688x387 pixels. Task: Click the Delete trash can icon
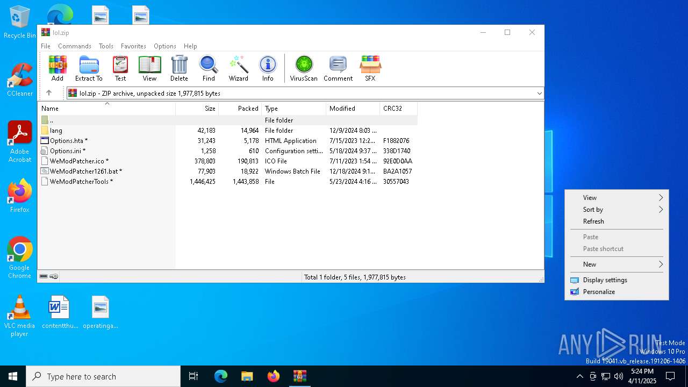179,68
